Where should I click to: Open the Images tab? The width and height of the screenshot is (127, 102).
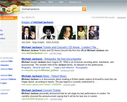(4, 2)
